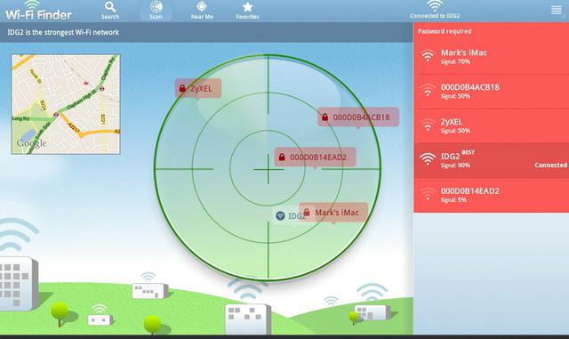The height and width of the screenshot is (339, 569).
Task: Select the Scan radar tab
Action: (156, 11)
